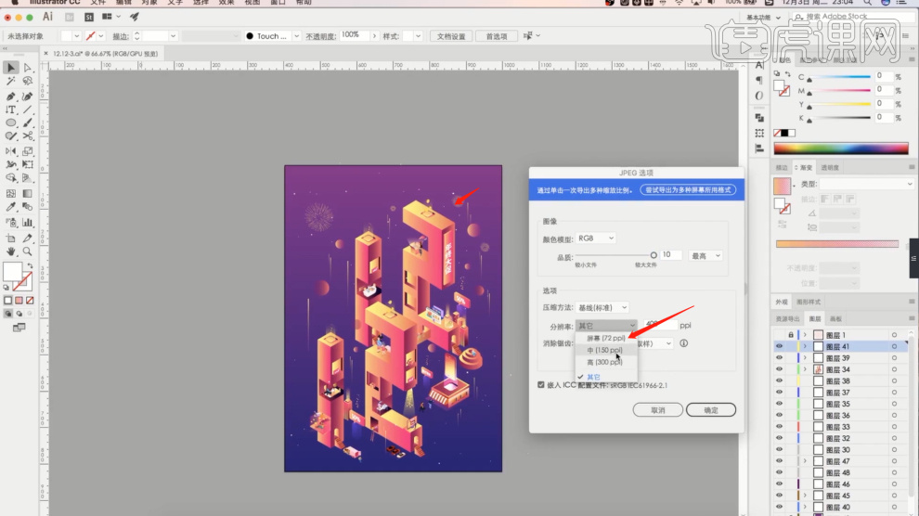Open 首选项 preferences button
The image size is (919, 516).
497,35
